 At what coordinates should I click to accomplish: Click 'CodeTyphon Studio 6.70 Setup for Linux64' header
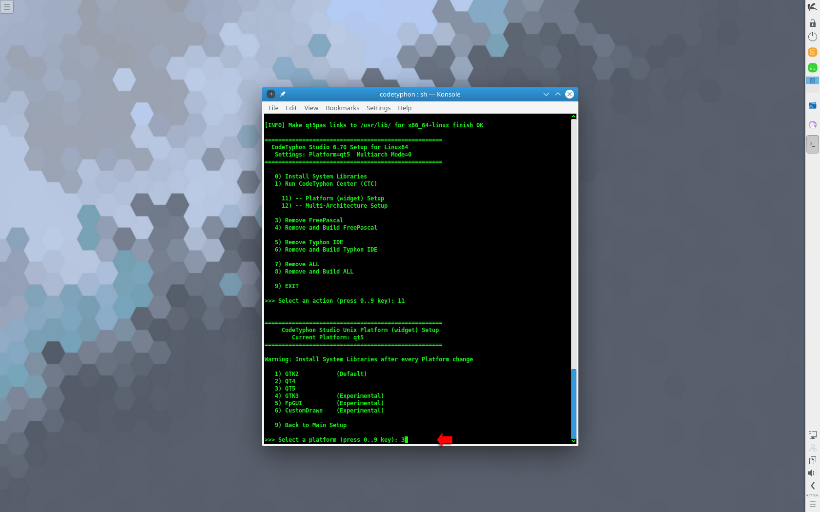(x=340, y=147)
